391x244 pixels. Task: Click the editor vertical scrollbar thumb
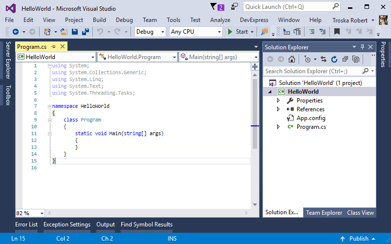click(x=255, y=114)
